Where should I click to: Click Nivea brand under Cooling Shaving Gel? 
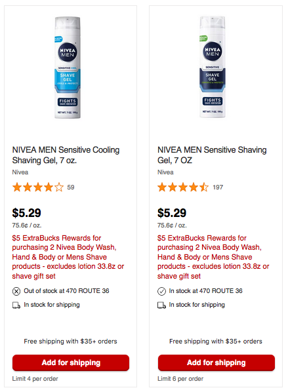20,172
